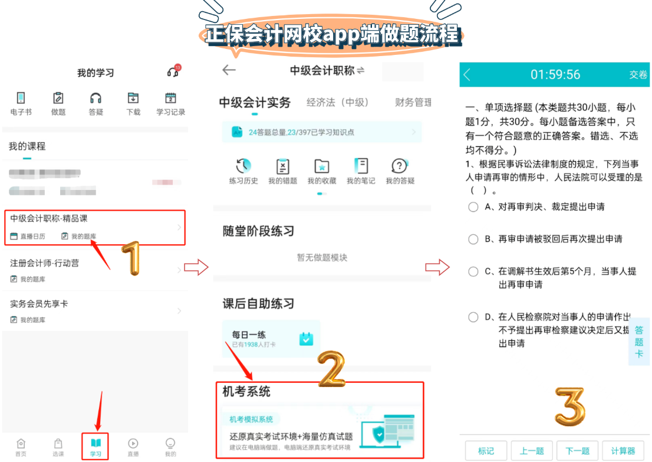652x462 pixels.
Task: Open the 答疑 (Q&A) feature
Action: pyautogui.click(x=96, y=103)
